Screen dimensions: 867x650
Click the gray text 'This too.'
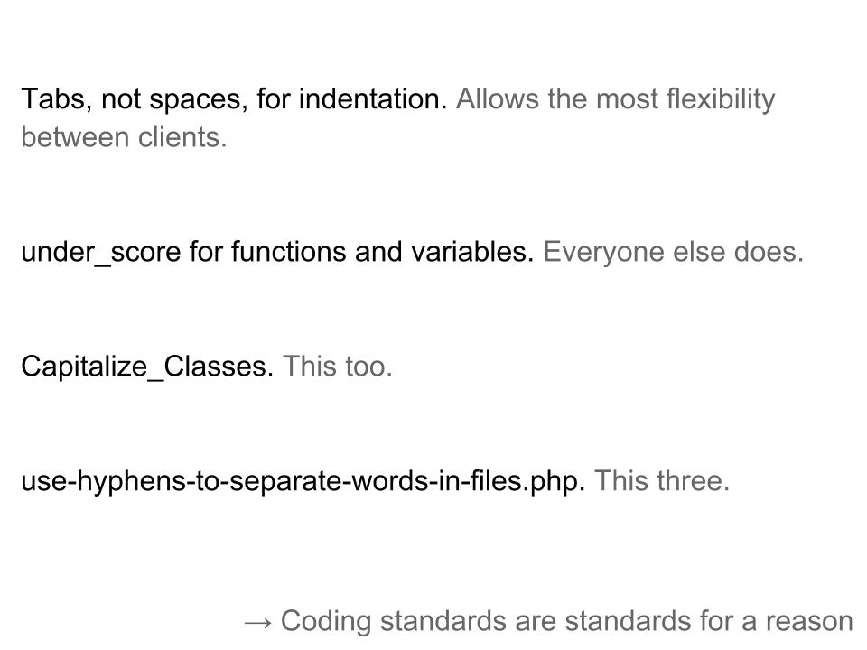pos(337,367)
